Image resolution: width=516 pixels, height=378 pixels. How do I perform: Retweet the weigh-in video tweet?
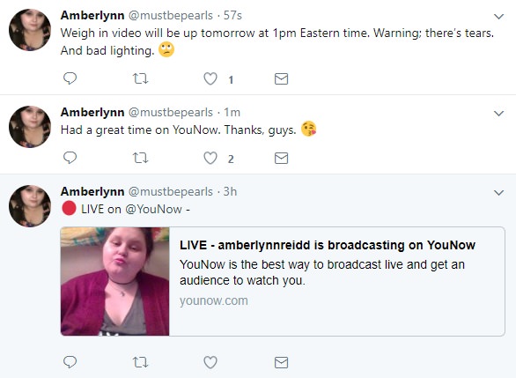point(140,78)
